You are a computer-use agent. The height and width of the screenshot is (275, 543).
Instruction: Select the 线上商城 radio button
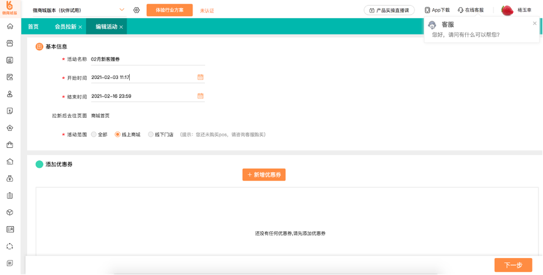click(x=117, y=134)
